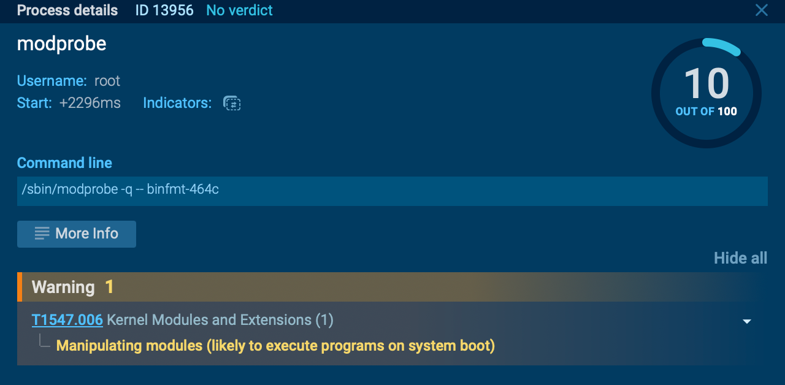
Task: Select the modprobe command line field
Action: (392, 191)
